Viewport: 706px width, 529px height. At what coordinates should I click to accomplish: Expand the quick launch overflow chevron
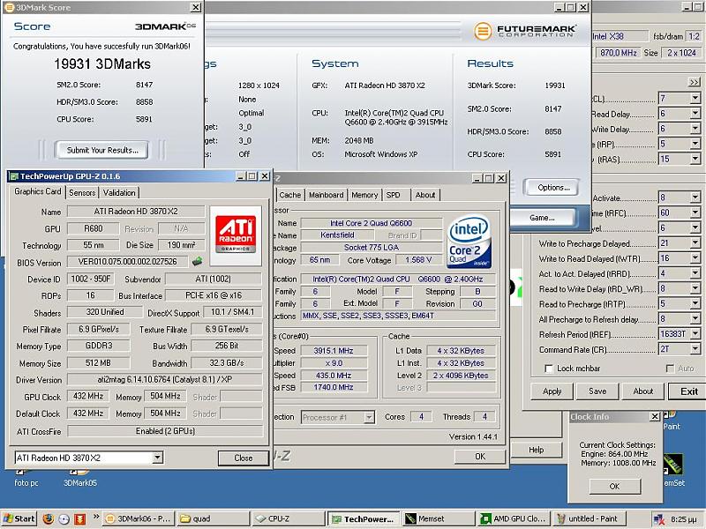tap(96, 517)
